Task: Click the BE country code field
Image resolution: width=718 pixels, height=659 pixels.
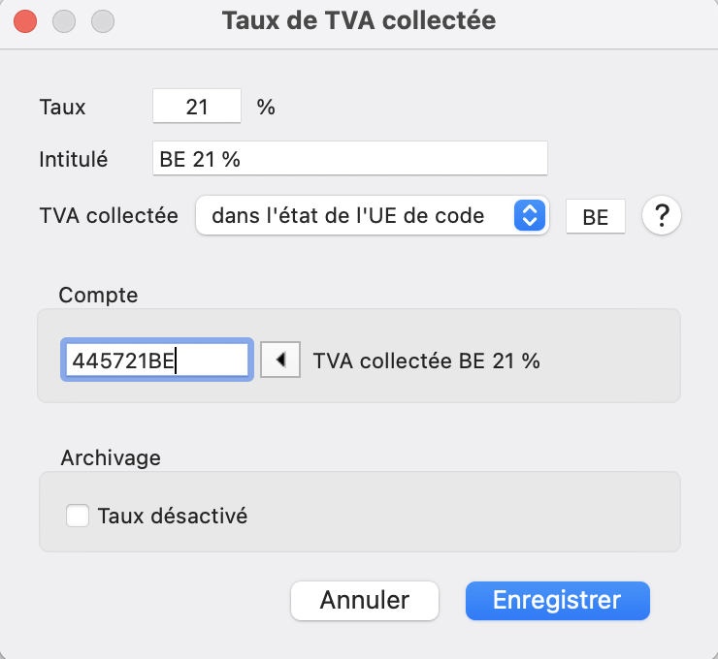Action: coord(596,216)
